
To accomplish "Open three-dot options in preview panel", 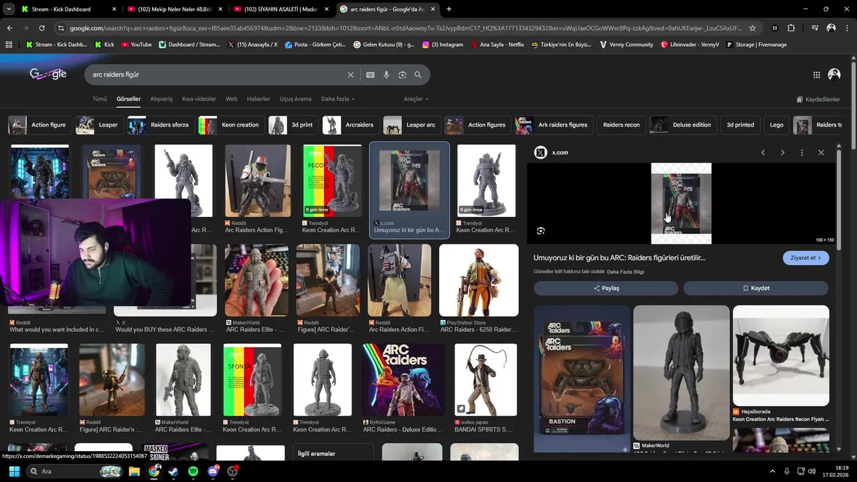I will pos(801,153).
